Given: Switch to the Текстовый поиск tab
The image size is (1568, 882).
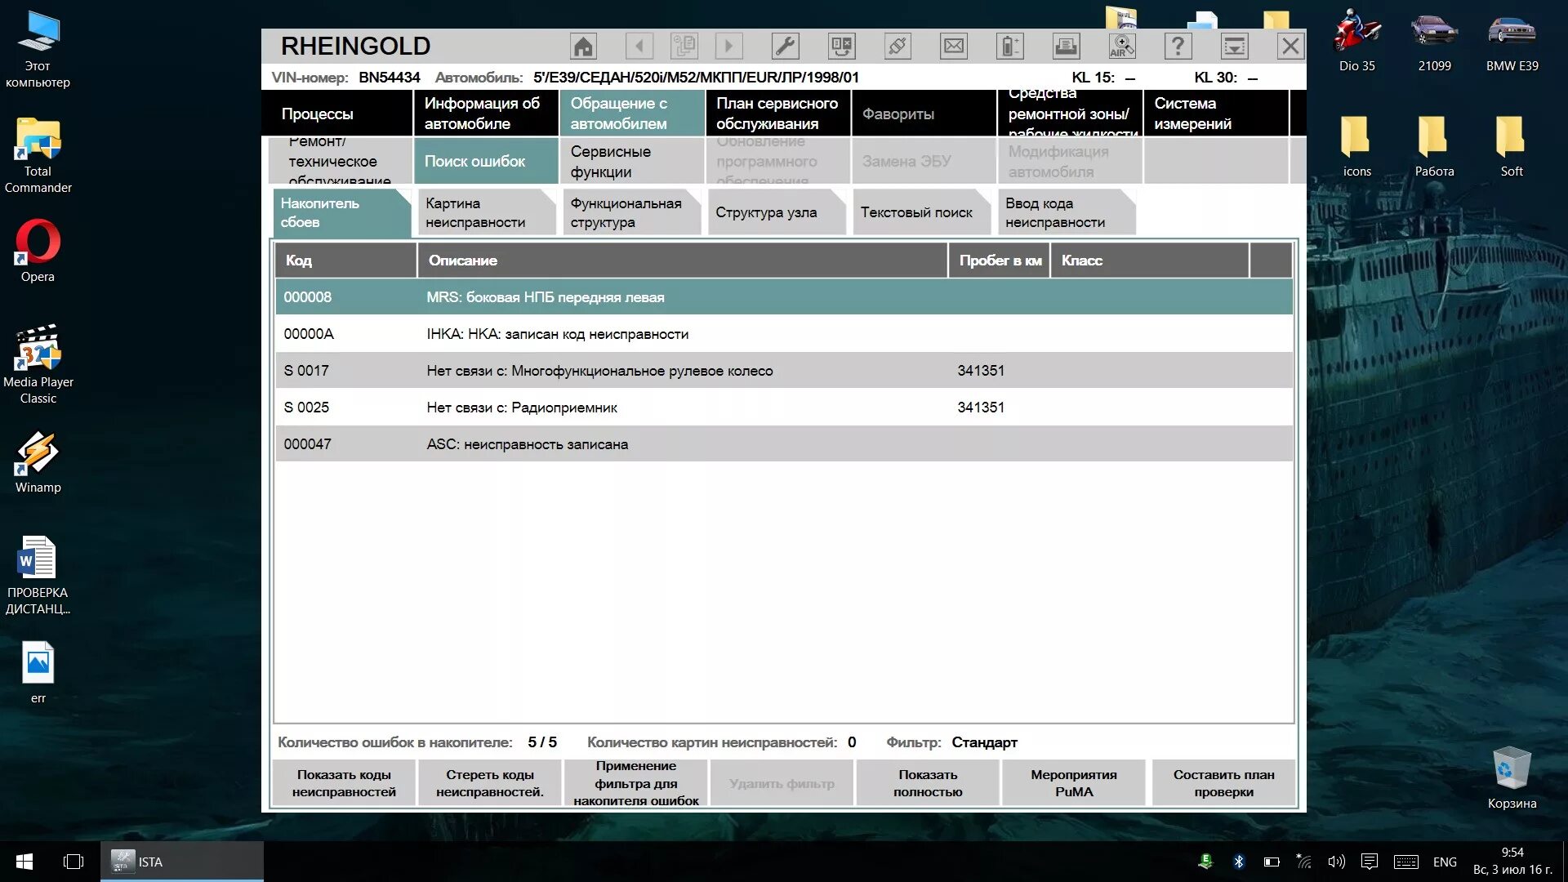Looking at the screenshot, I should tap(916, 212).
